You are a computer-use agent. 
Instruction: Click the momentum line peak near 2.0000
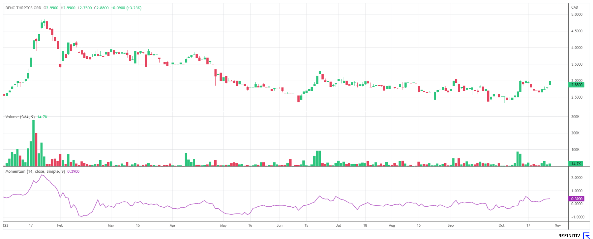pyautogui.click(x=41, y=175)
